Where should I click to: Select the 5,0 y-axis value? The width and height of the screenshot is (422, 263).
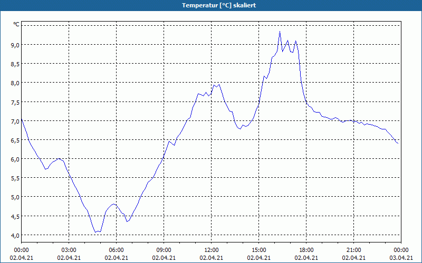coord(15,198)
